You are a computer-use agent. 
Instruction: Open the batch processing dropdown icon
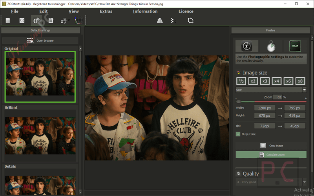click(65, 20)
